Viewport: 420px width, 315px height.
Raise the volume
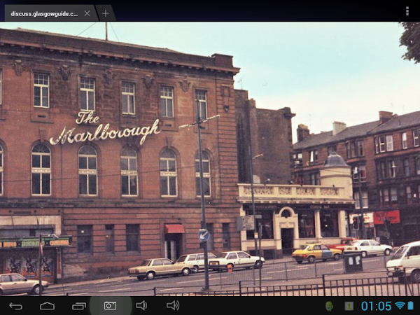[173, 305]
